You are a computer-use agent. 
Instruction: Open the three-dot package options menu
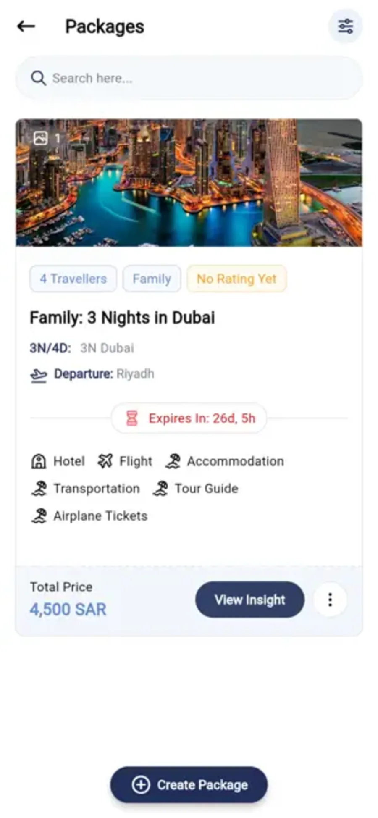point(330,600)
